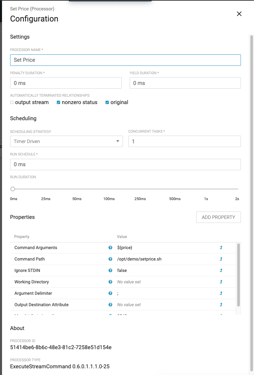
Task: Toggle the original relationship checkbox
Action: pos(108,103)
